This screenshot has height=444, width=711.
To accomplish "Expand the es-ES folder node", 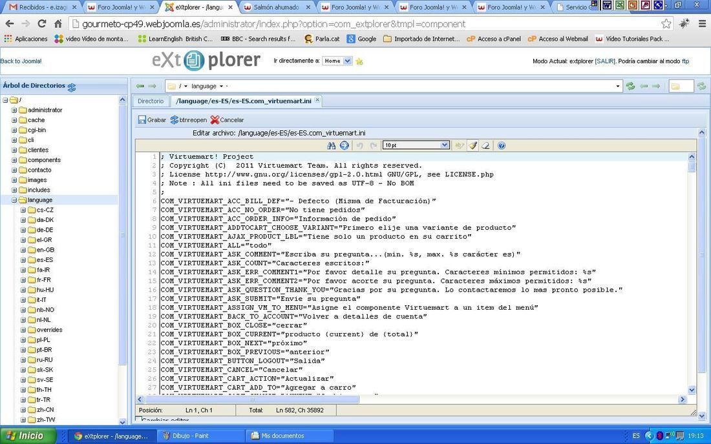I will pyautogui.click(x=23, y=260).
